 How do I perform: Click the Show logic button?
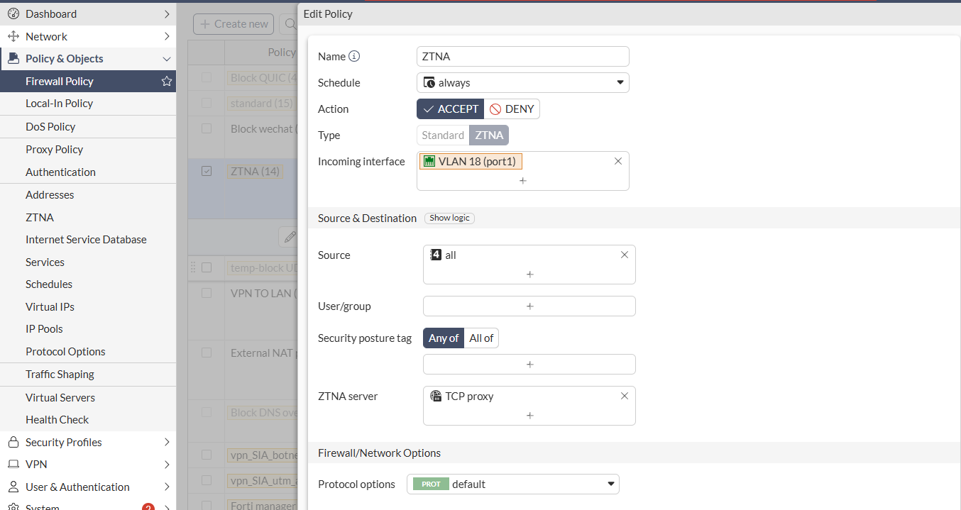tap(449, 218)
